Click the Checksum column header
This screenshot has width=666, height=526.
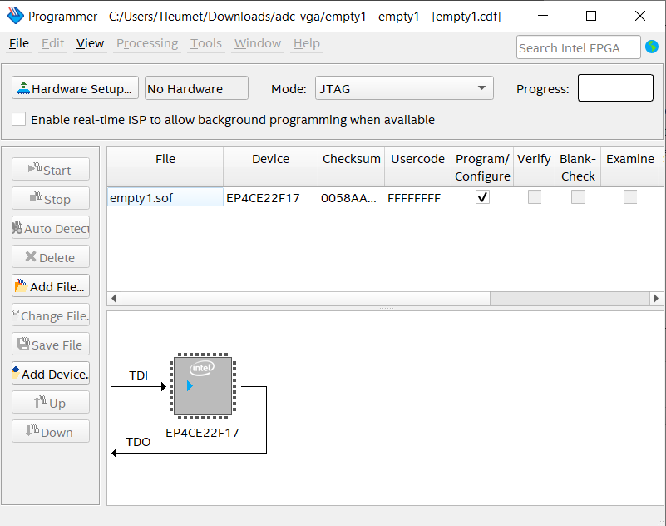[351, 166]
